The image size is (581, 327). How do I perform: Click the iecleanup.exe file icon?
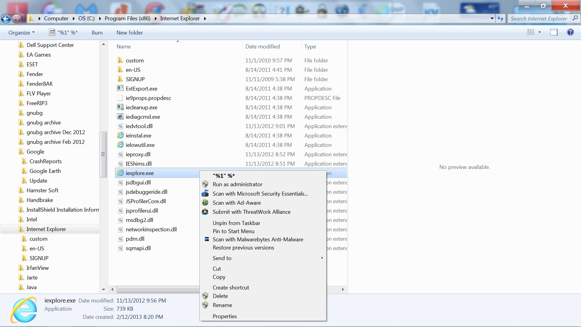(x=120, y=107)
